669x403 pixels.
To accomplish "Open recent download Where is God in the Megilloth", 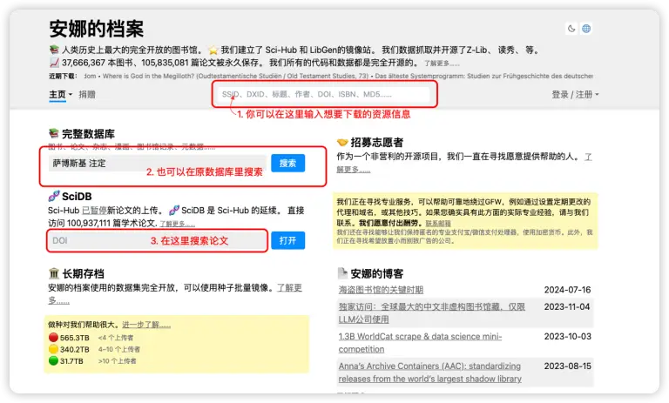I will pos(235,76).
